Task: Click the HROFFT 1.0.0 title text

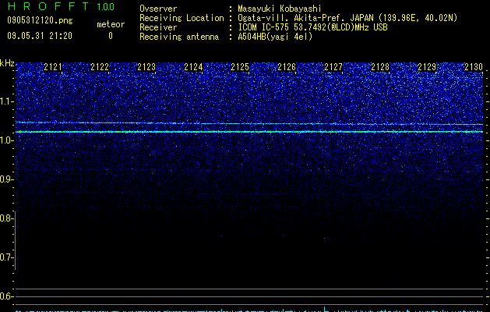Action: click(x=61, y=6)
